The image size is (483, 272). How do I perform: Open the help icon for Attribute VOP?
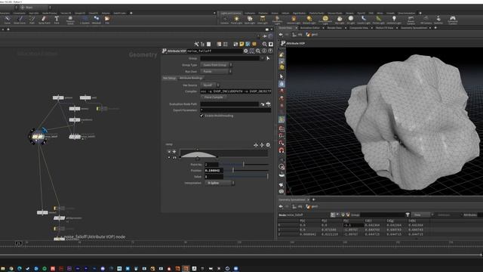pos(270,51)
